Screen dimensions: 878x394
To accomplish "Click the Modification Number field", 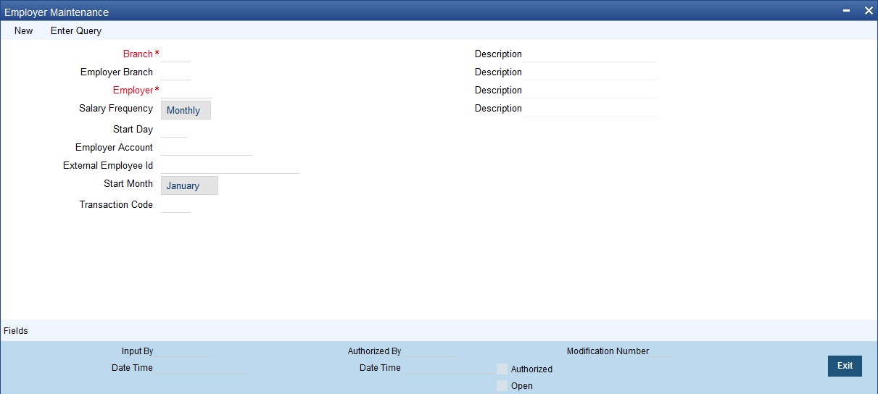I will click(662, 351).
